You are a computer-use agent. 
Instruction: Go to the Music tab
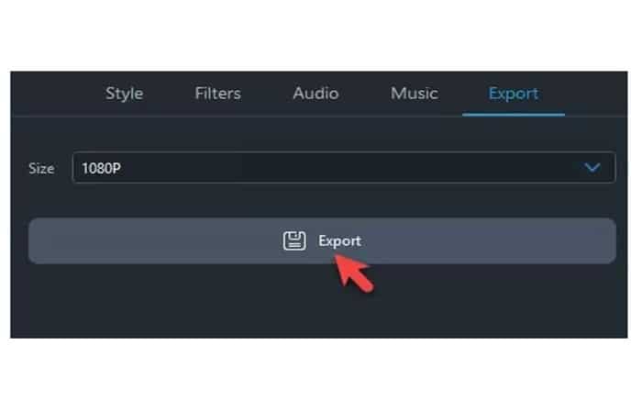click(415, 94)
